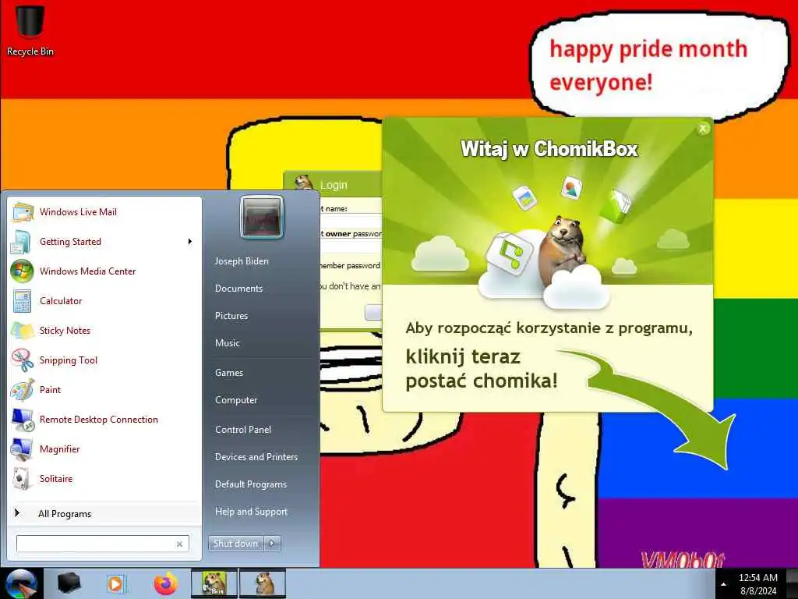Click the user account picture in Start menu
Screen dimensions: 798x599
coord(262,217)
